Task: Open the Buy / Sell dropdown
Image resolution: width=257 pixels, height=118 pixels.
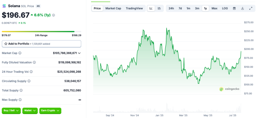Action: click(11, 111)
